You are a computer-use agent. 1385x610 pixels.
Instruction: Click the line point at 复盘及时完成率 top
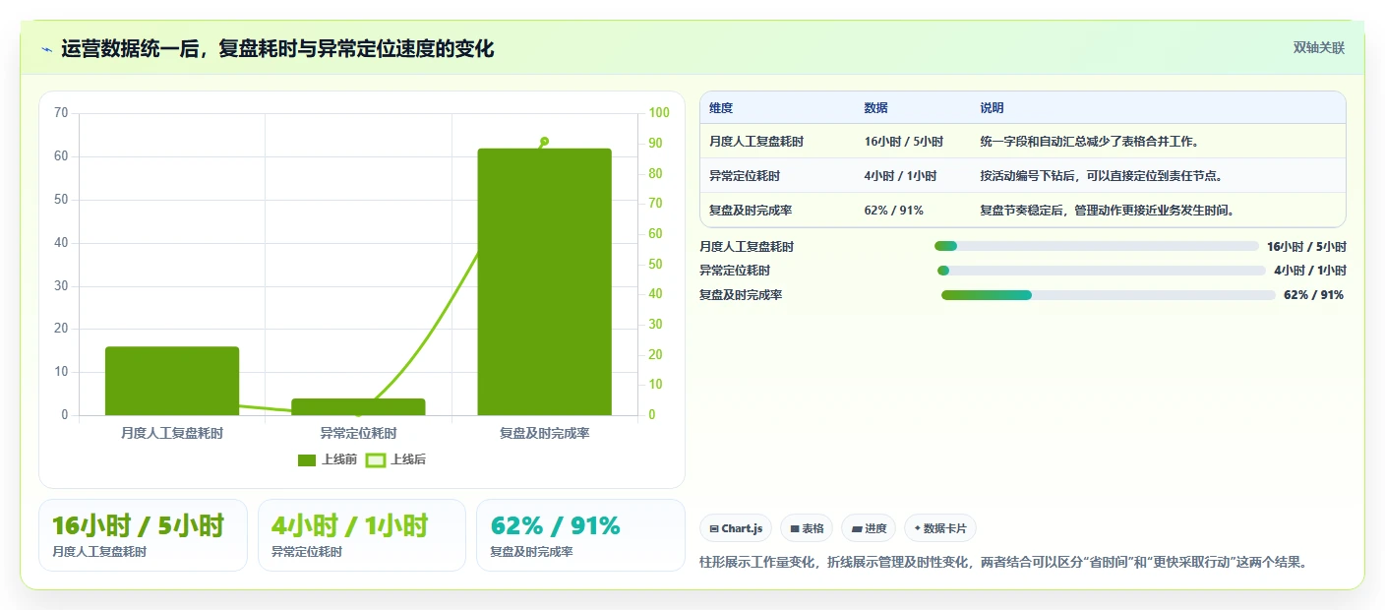pos(544,142)
